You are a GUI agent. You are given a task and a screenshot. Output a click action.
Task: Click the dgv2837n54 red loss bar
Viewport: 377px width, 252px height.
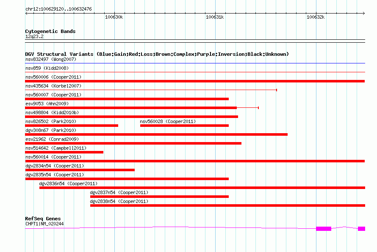[x=159, y=197]
